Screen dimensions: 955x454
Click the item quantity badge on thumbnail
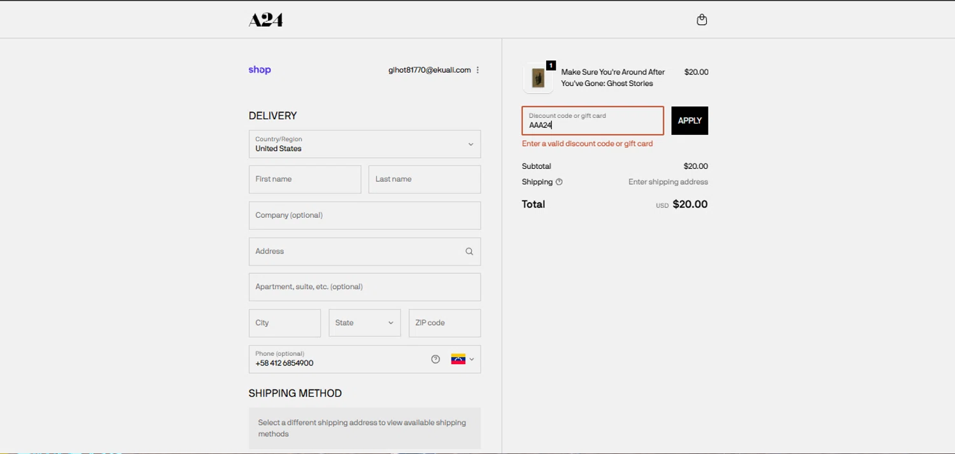[551, 66]
